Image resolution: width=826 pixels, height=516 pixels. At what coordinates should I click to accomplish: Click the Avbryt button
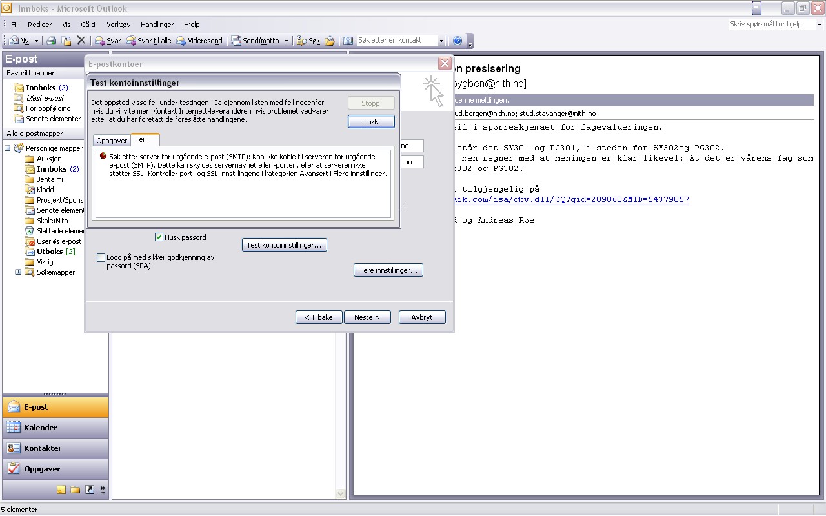(422, 317)
